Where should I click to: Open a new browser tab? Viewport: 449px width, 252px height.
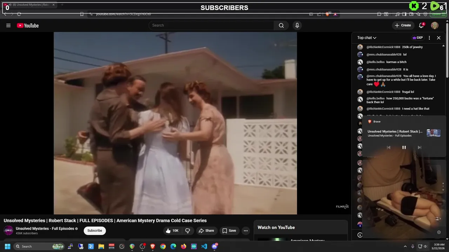point(62,5)
